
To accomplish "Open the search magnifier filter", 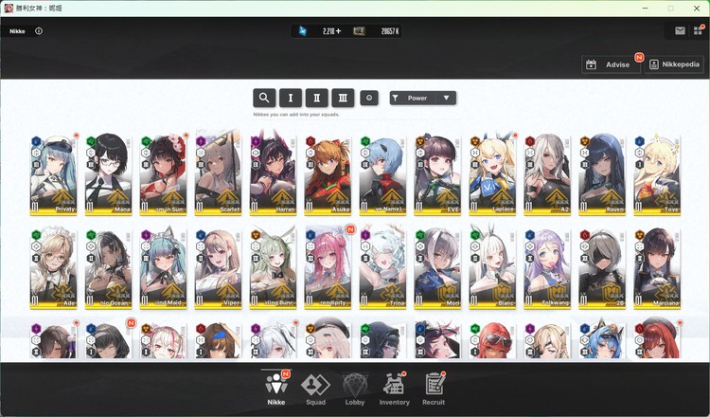I will pos(264,98).
